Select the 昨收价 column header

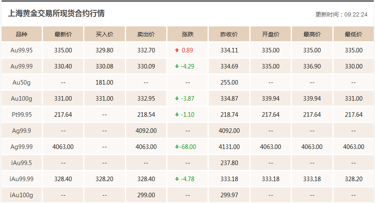coord(229,34)
